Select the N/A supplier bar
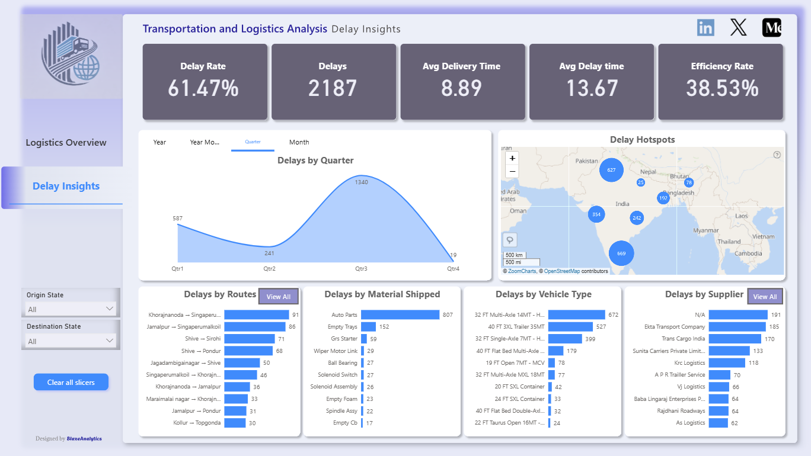The image size is (811, 456). pos(737,315)
